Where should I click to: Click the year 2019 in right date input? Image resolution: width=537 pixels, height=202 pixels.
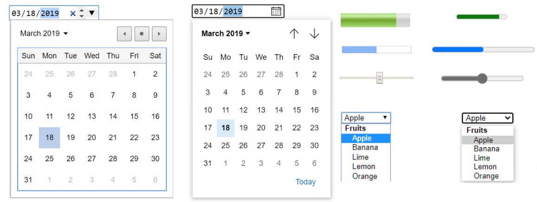click(x=233, y=12)
